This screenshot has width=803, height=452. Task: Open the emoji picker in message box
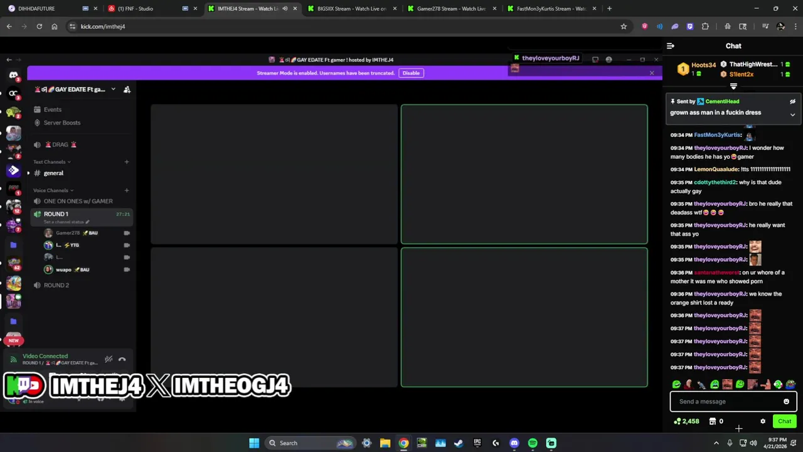pos(786,402)
